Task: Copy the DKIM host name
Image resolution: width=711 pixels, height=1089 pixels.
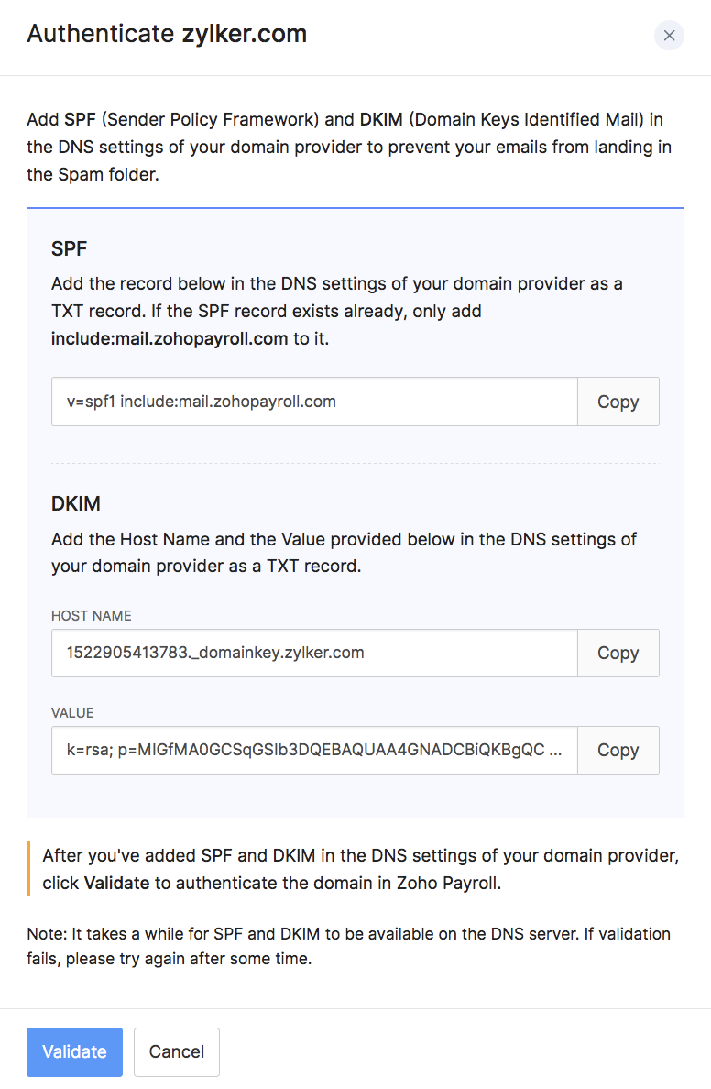Action: tap(618, 653)
